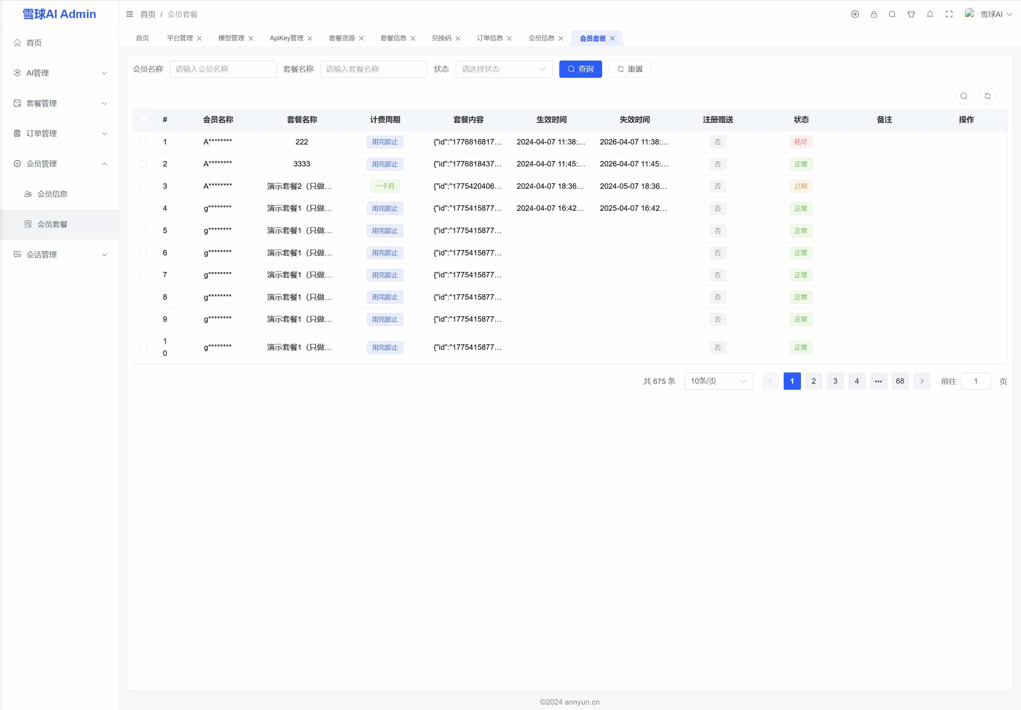Screen dimensions: 1021x710
Task: Check the select-all checkbox in table header
Action: (143, 120)
